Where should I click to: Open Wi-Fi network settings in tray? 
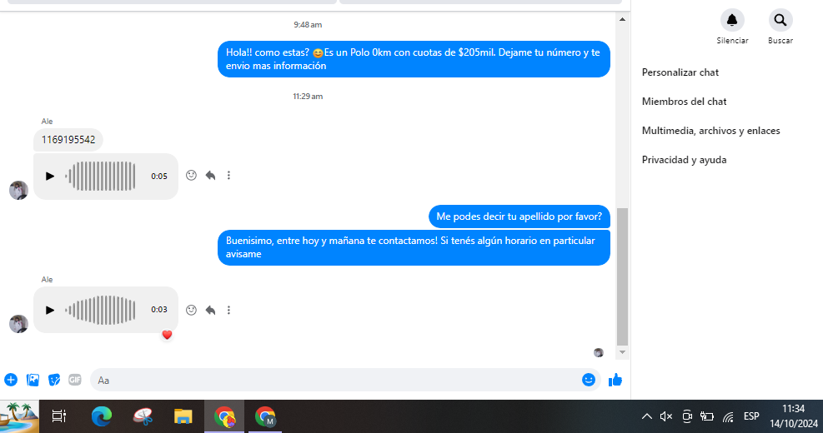[727, 416]
